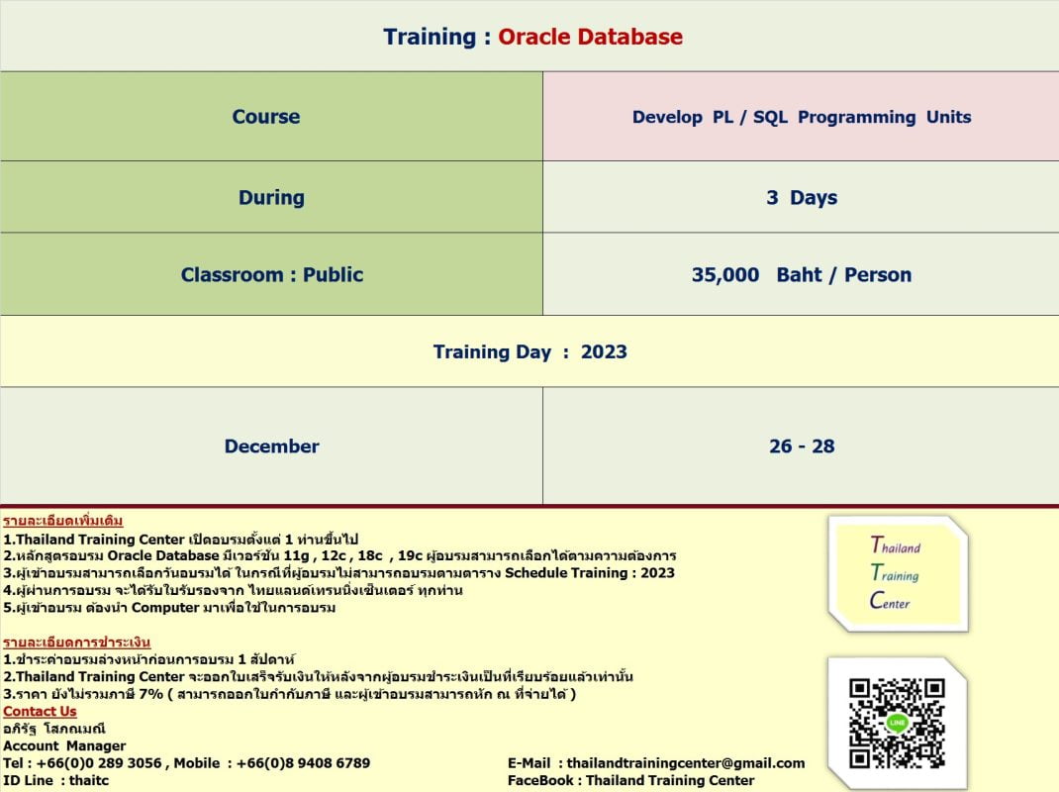Image resolution: width=1059 pixels, height=792 pixels.
Task: Click the line about bringing a Computer
Action: (x=169, y=608)
